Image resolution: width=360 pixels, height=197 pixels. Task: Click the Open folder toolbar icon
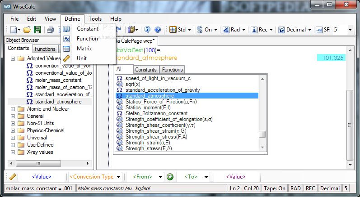(27, 30)
